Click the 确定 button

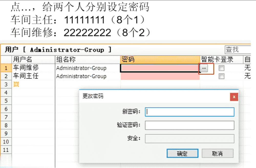182,153
